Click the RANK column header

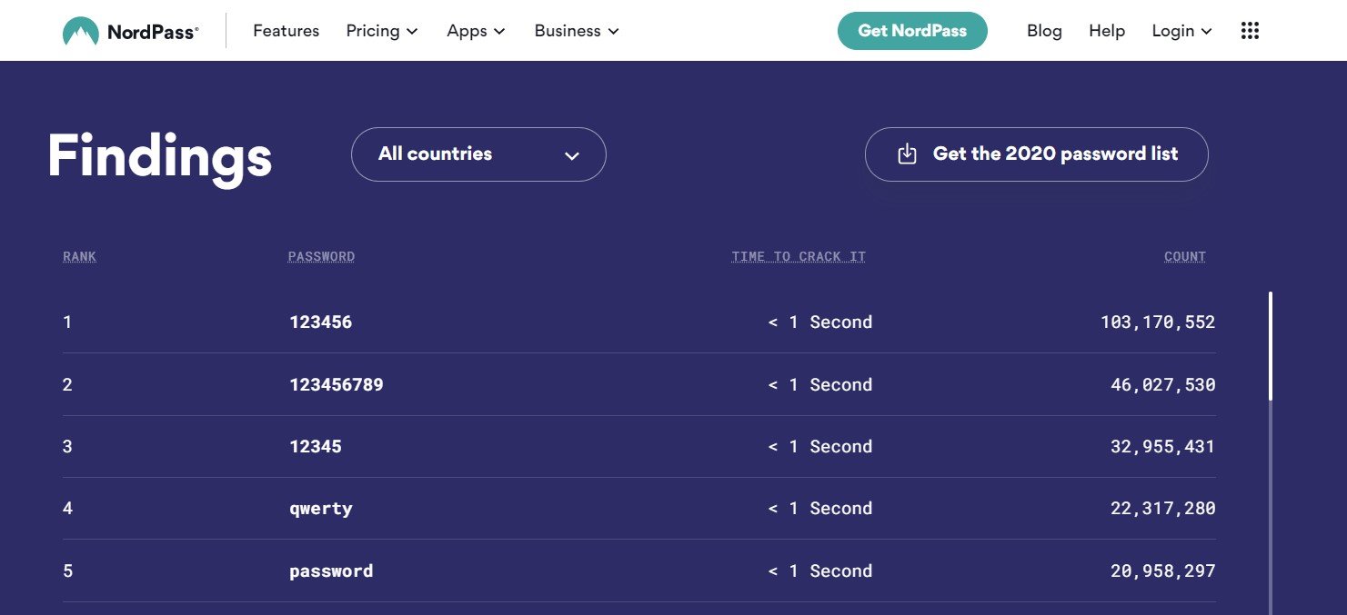[79, 257]
